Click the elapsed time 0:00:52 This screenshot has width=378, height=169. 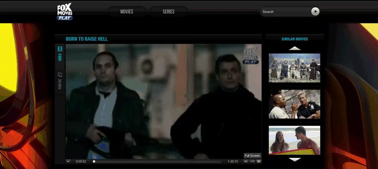[81, 161]
